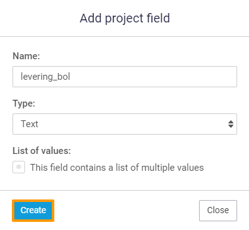Viewport: 249px width, 230px height.
Task: Toggle the List of values checkbox
Action: pos(19,167)
